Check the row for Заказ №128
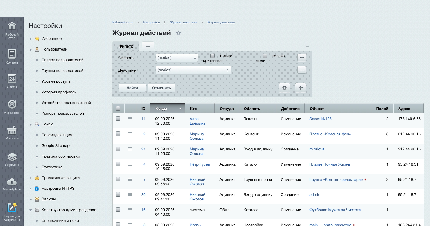Screen dimensions: 430x226 pyautogui.click(x=118, y=118)
